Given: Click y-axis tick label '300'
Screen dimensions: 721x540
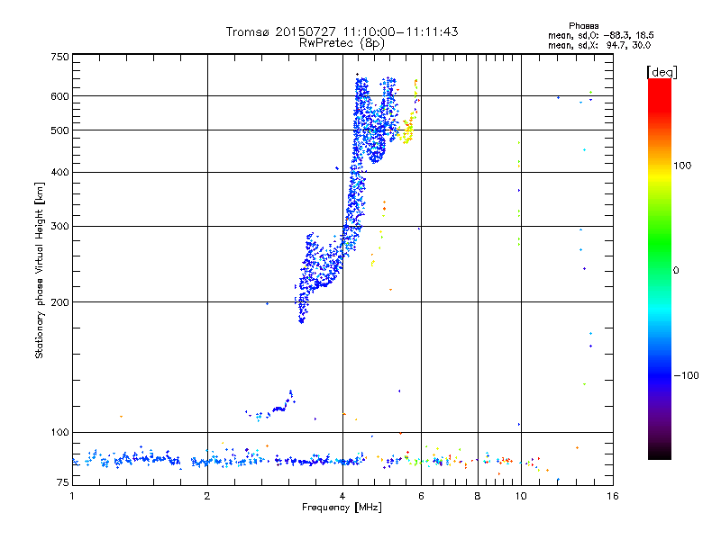Looking at the screenshot, I should 59,227.
